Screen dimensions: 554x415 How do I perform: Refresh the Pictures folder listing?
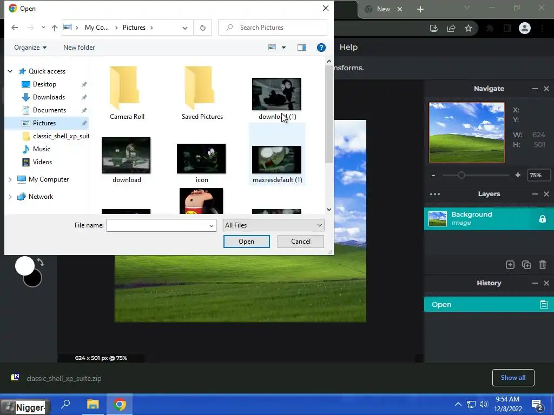coord(202,28)
